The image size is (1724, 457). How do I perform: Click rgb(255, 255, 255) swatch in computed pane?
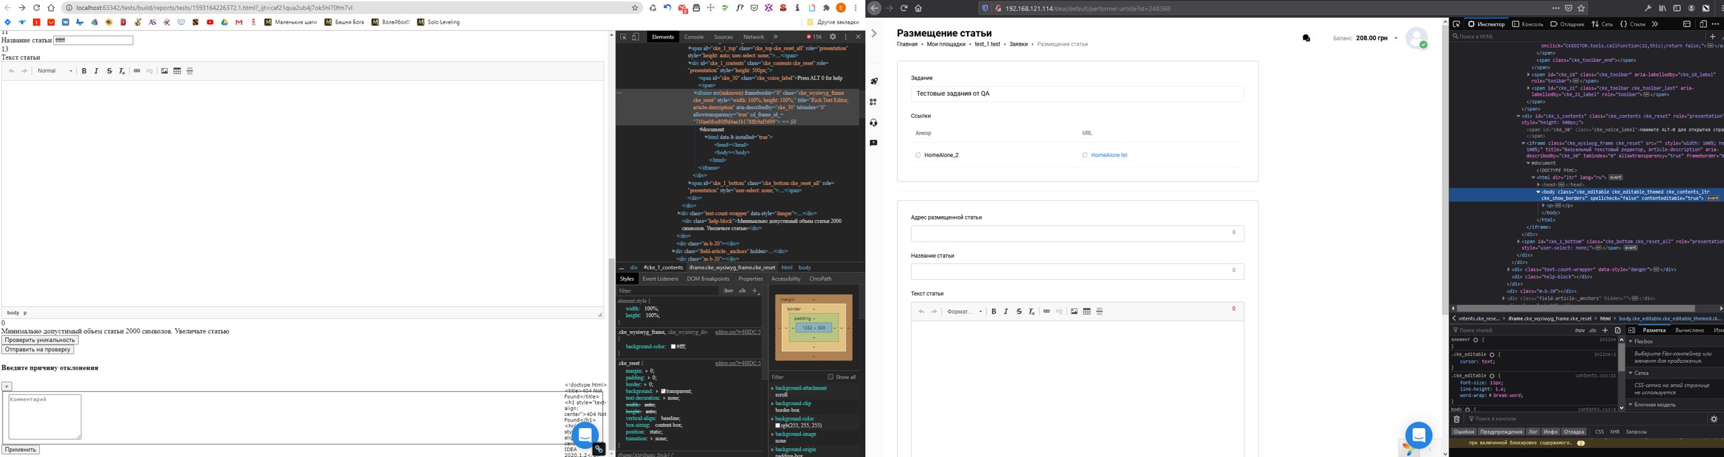tap(778, 426)
